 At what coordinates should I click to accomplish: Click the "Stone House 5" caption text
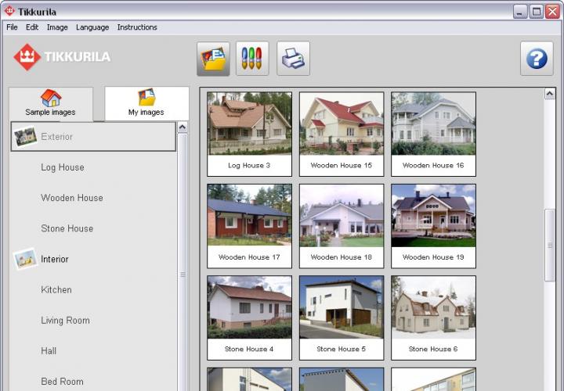341,349
